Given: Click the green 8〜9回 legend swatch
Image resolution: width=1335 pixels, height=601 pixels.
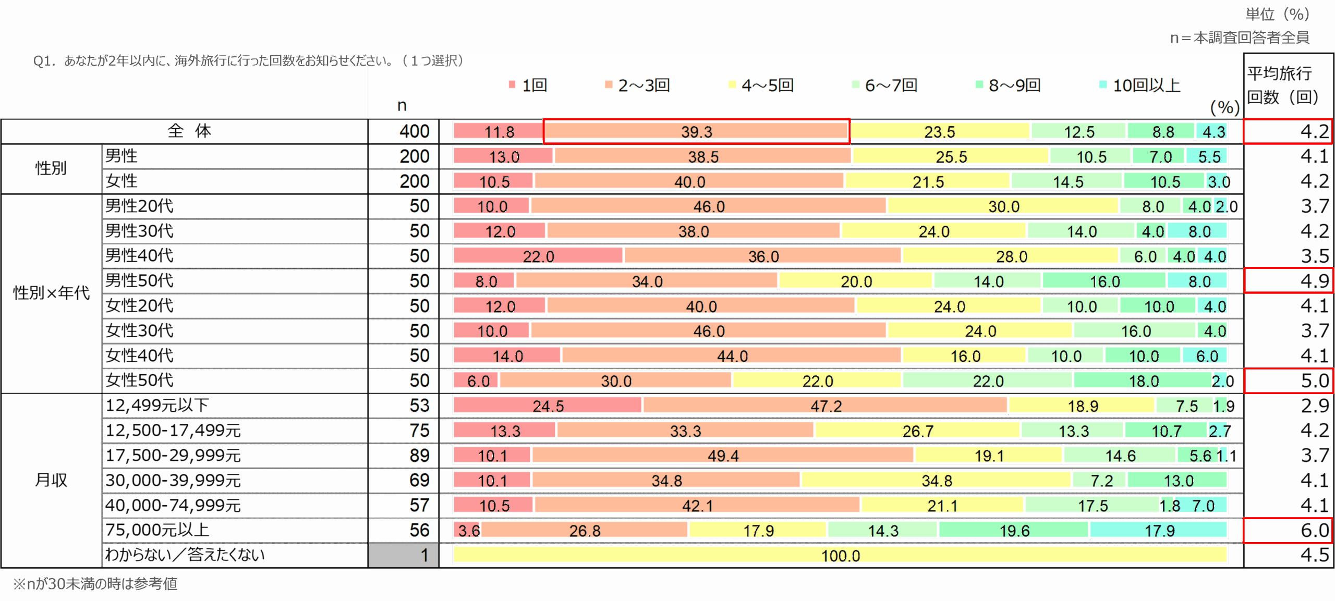Looking at the screenshot, I should (x=979, y=84).
